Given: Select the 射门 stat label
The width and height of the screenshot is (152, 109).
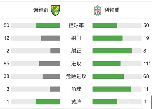Looking at the screenshot, I should (x=76, y=38).
